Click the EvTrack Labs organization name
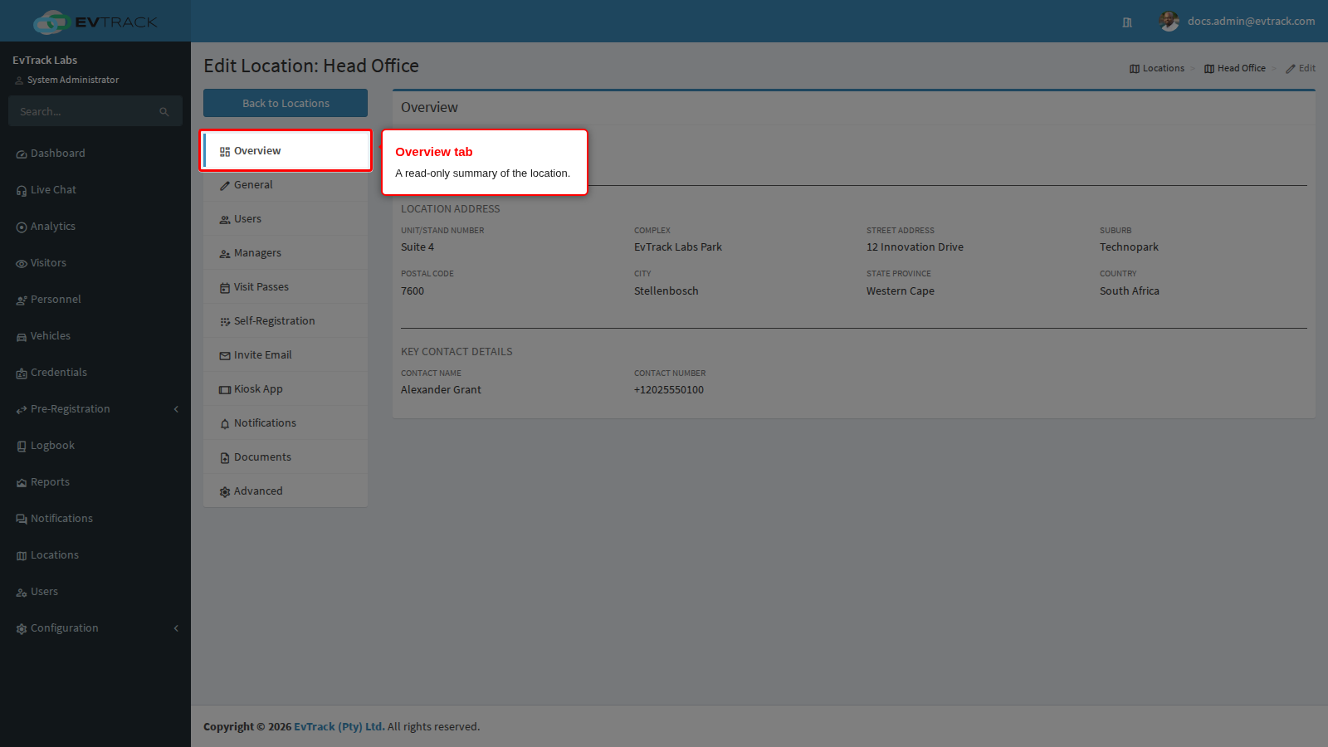1328x747 pixels. (45, 61)
